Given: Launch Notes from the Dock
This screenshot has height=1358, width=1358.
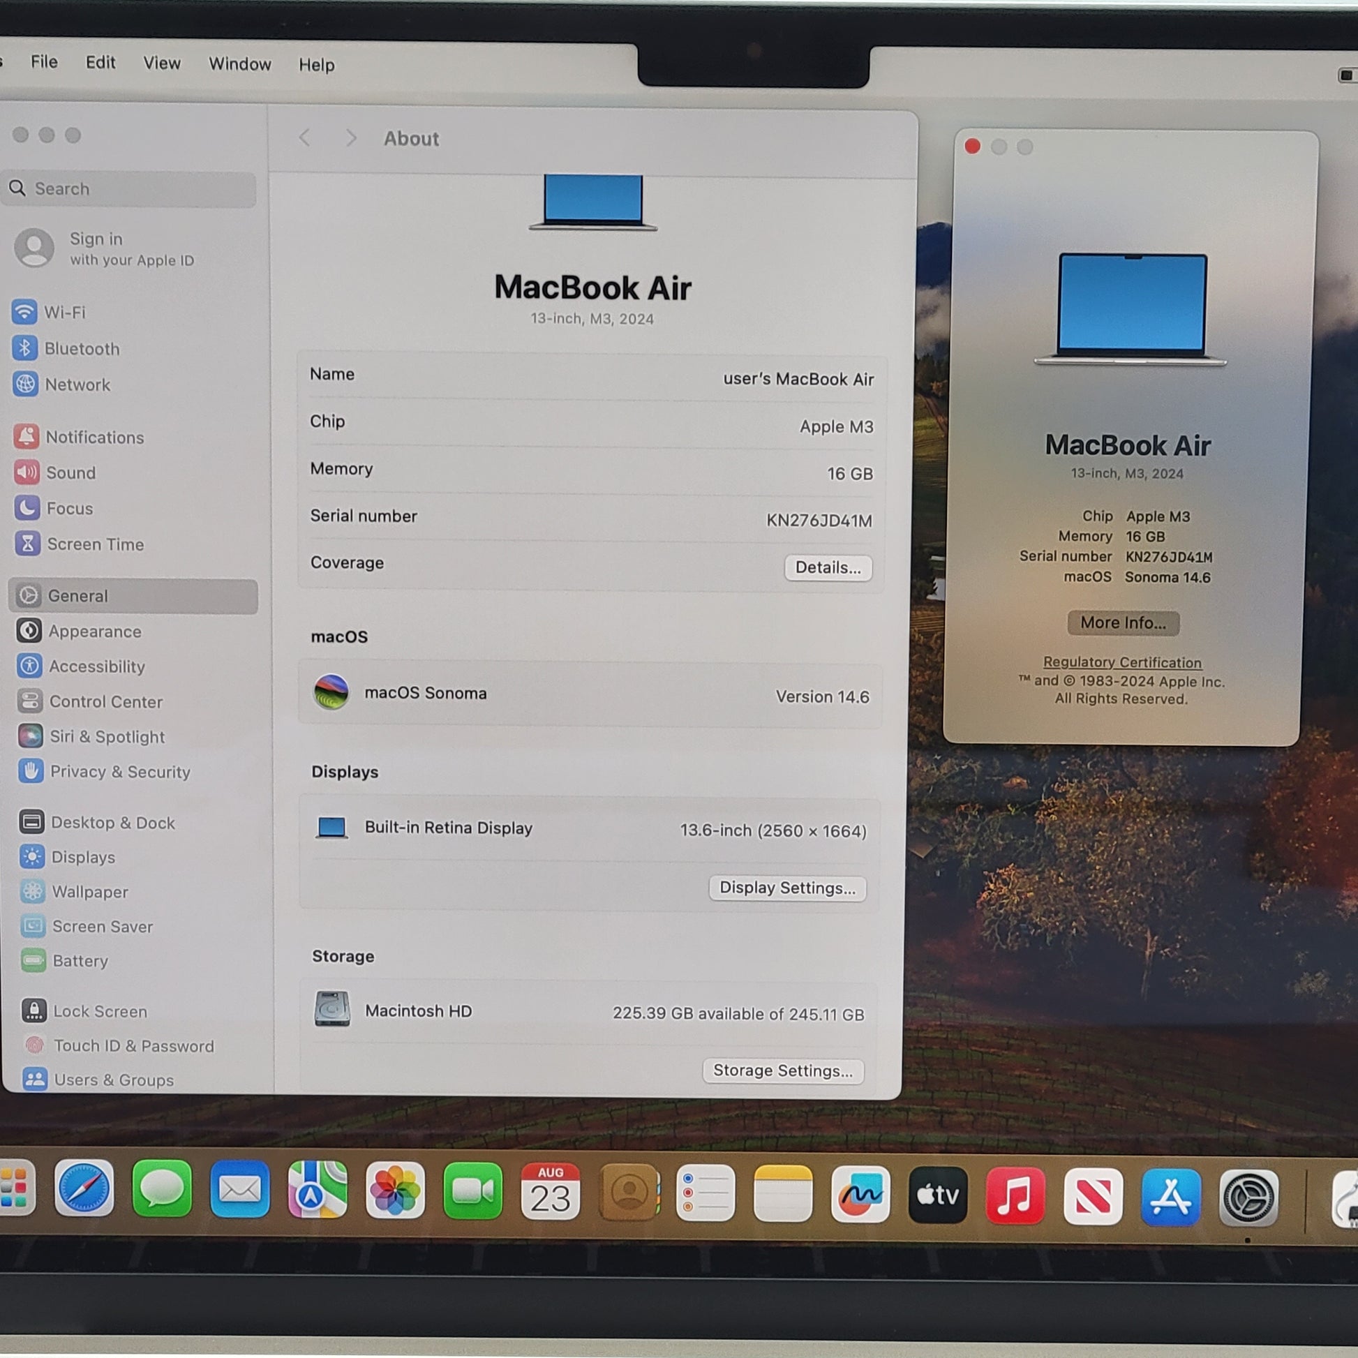Looking at the screenshot, I should pyautogui.click(x=783, y=1193).
